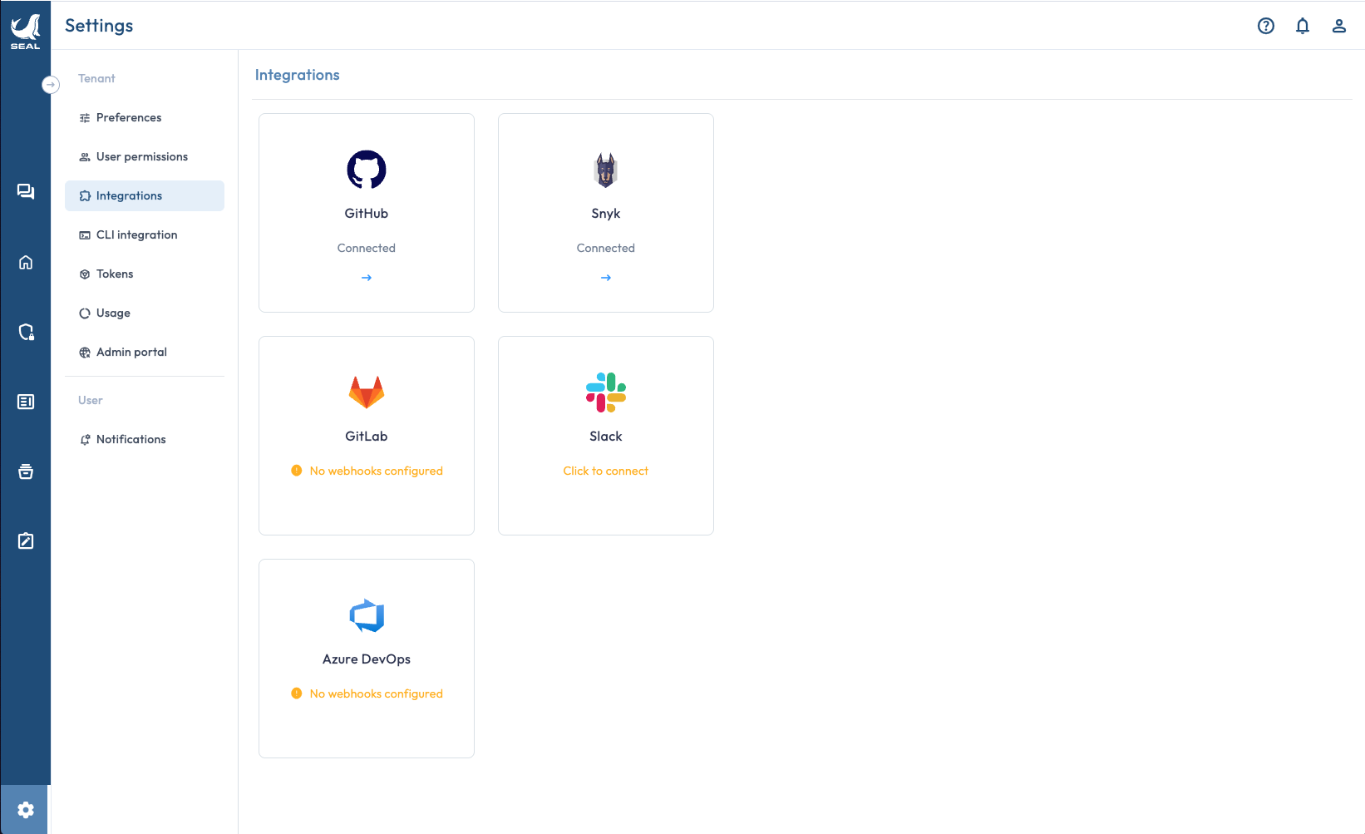Viewport: 1365px width, 834px height.
Task: Open GitHub integration via its arrow
Action: [x=367, y=278]
